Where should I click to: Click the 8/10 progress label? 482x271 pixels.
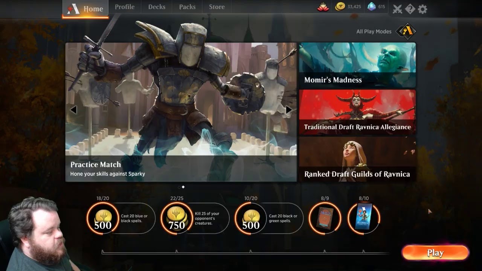(x=363, y=198)
